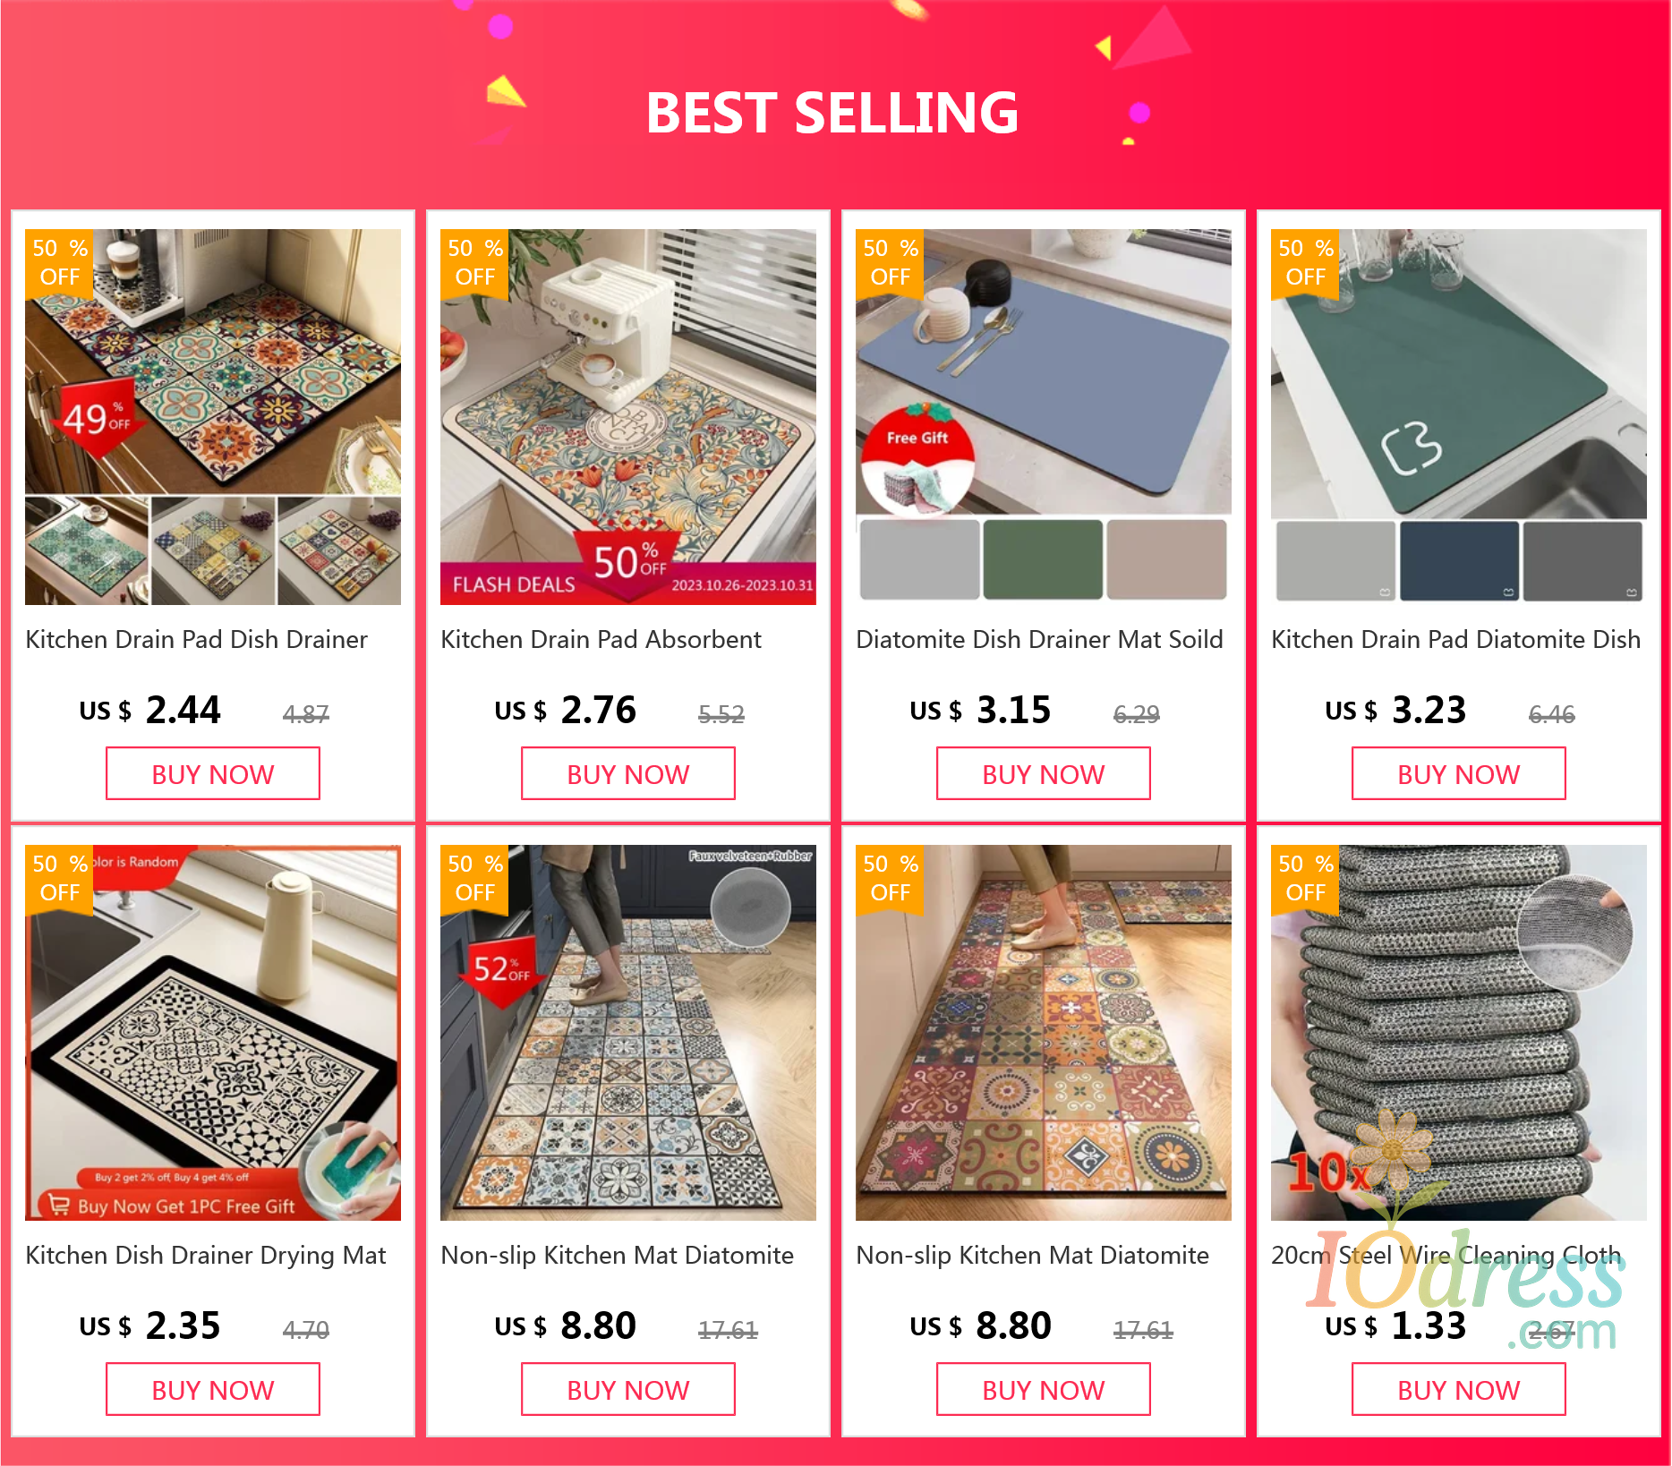The height and width of the screenshot is (1466, 1672).
Task: Click BUY NOW for Kitchen Dish Drainer Drying Mat
Action: (213, 1389)
